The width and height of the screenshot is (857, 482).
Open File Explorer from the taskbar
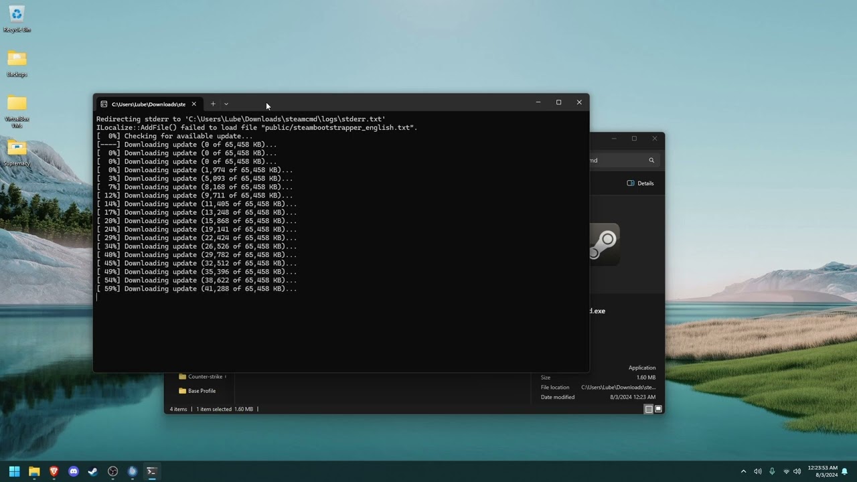coord(34,471)
